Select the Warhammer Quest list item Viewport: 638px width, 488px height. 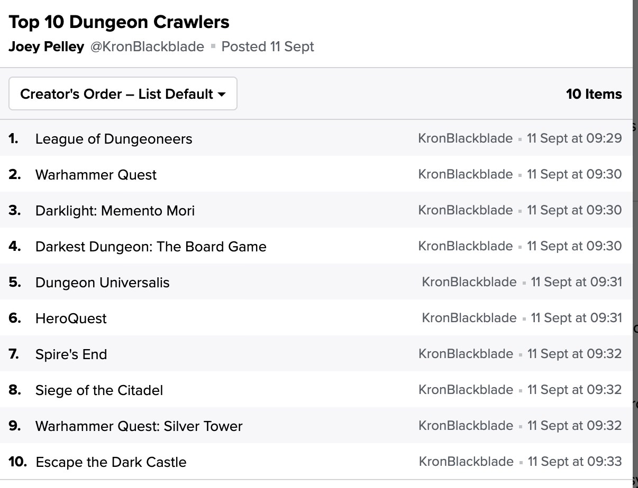[96, 175]
